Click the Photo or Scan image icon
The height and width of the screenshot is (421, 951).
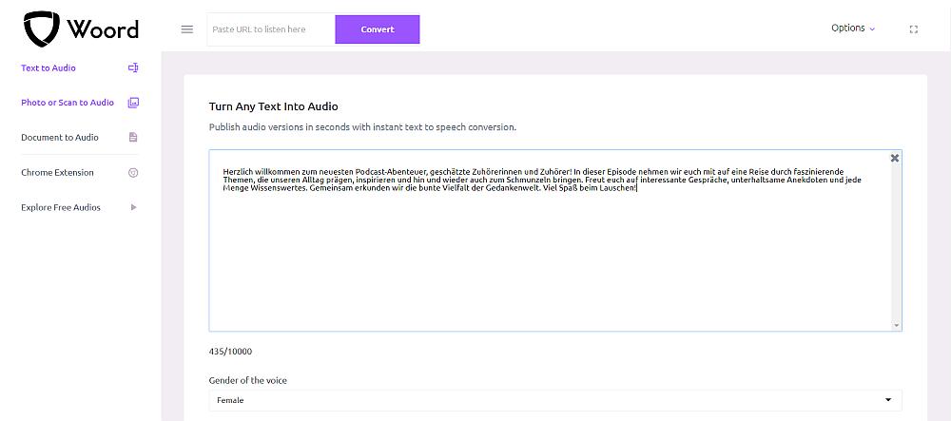133,103
